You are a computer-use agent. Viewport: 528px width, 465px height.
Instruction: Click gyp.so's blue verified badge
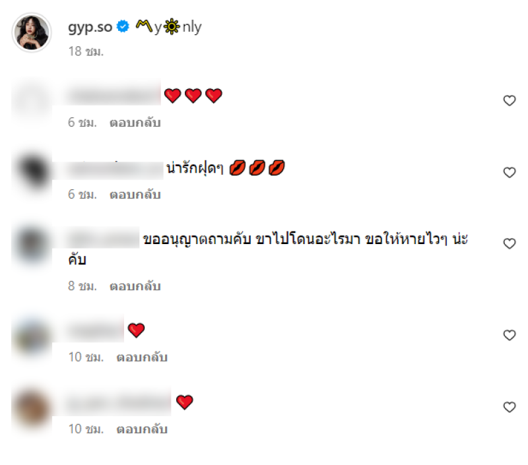coord(123,26)
